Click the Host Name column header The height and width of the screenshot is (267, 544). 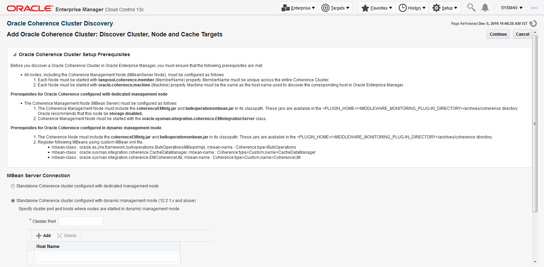pyautogui.click(x=107, y=246)
